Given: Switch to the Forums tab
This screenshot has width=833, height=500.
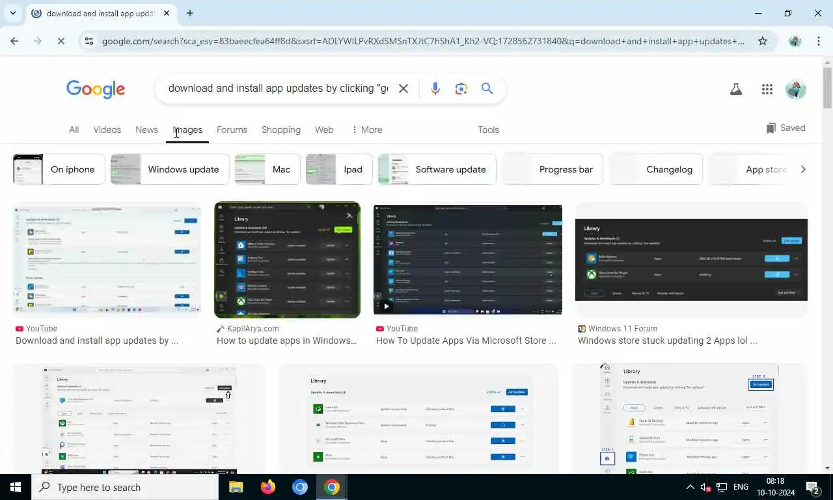Looking at the screenshot, I should pos(232,130).
